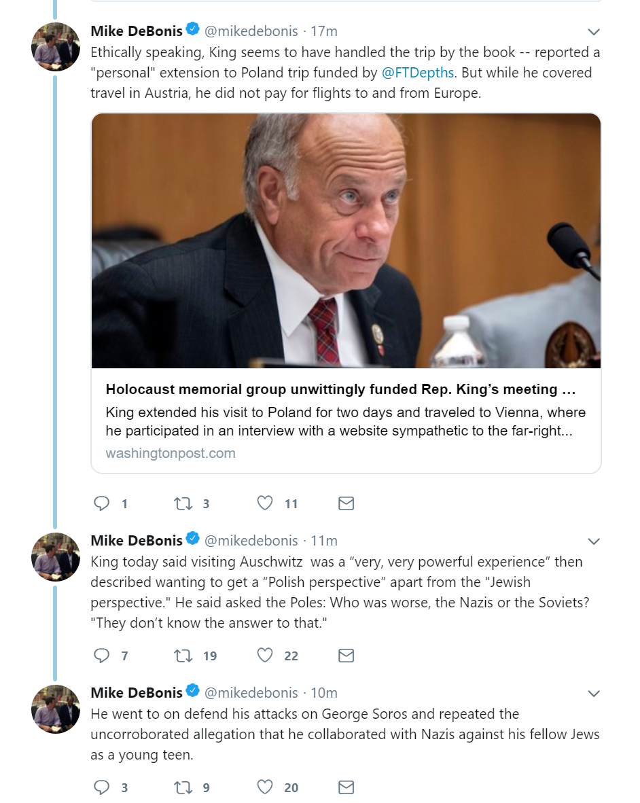Reply to the George Soros tweet
This screenshot has height=803, width=640.
pyautogui.click(x=102, y=787)
